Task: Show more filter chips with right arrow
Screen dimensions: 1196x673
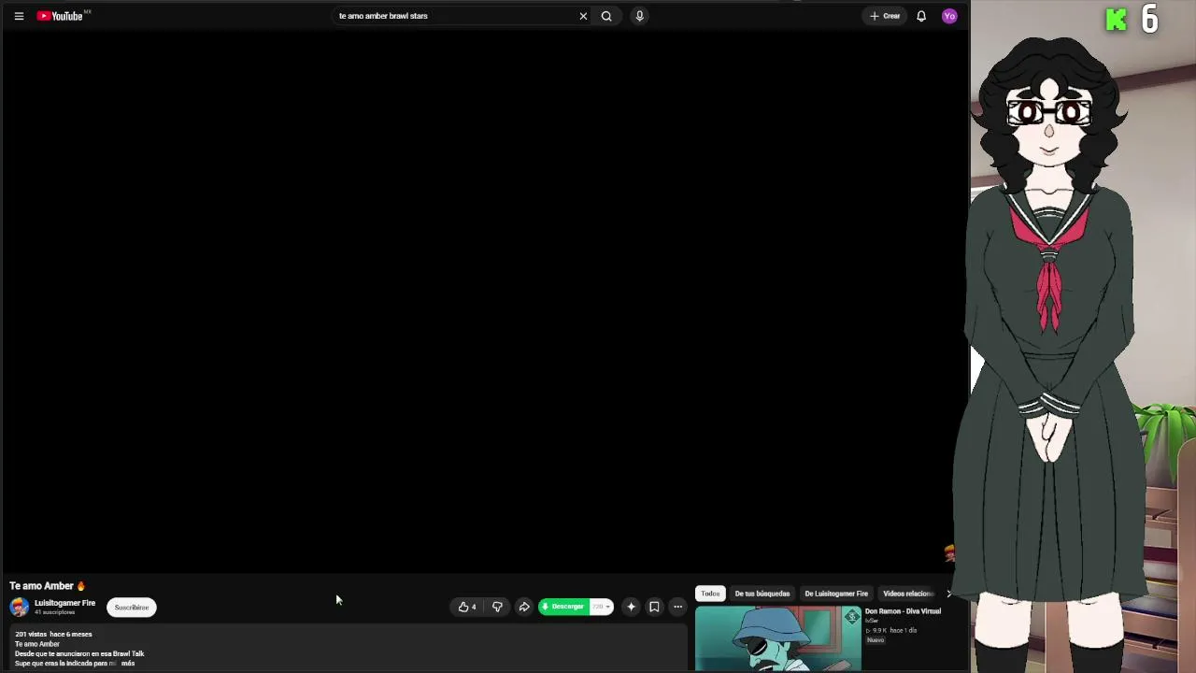Action: (949, 594)
